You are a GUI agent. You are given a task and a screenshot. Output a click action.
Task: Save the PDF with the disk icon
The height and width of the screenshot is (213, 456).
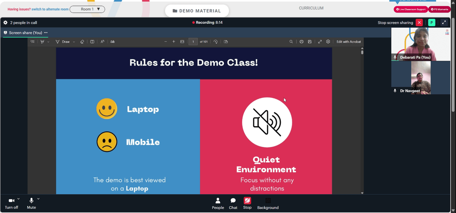click(x=310, y=42)
